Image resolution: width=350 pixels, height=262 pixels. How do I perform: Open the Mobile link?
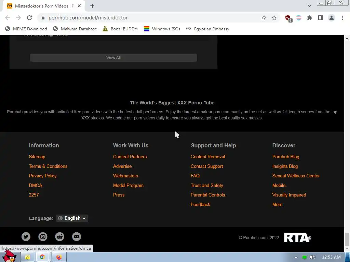[x=279, y=185]
